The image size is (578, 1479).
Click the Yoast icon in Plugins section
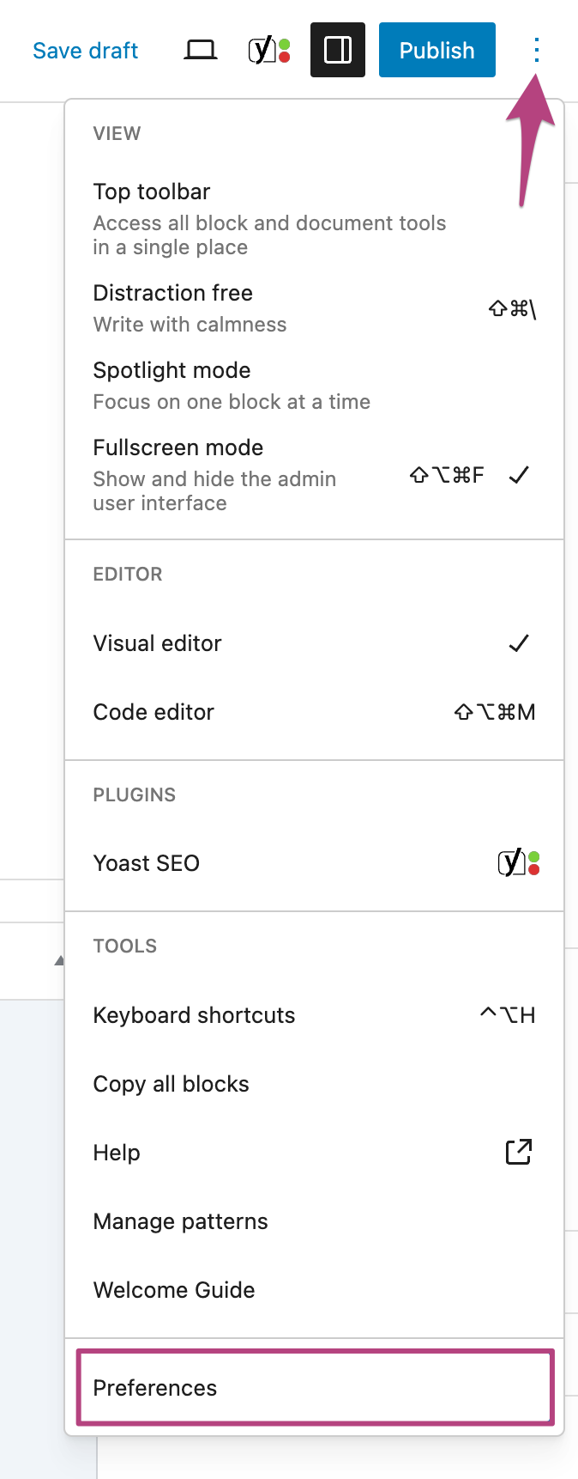point(519,862)
